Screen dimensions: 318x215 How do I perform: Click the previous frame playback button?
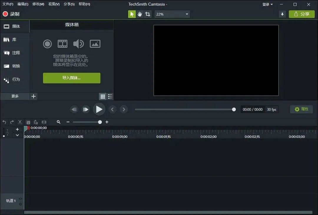74,110
